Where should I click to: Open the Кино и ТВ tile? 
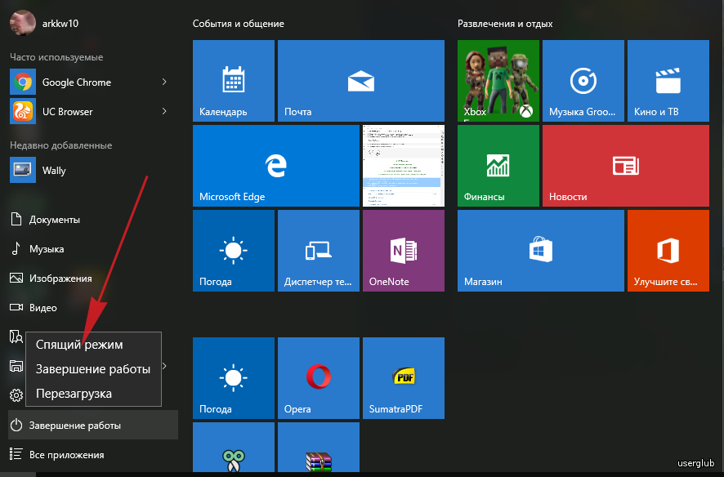(668, 81)
